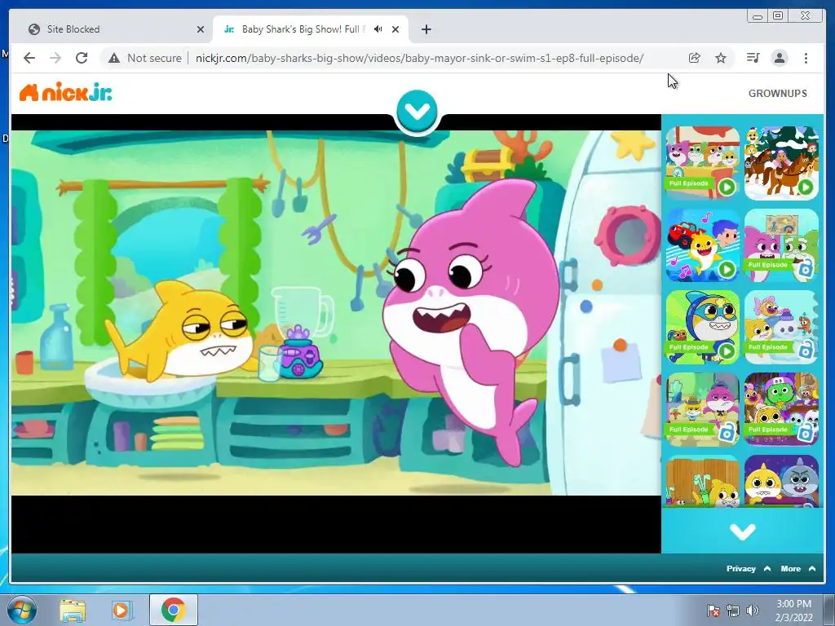
Task: Open the network tray icon
Action: pos(733,611)
